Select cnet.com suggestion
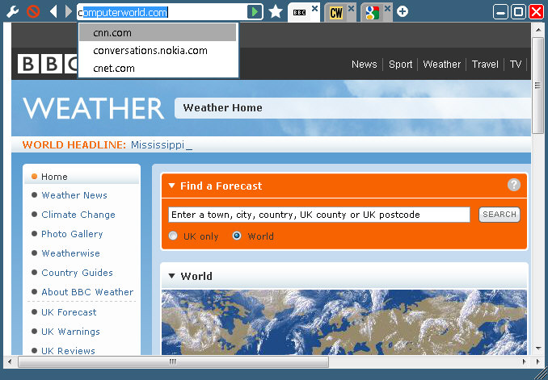 [x=158, y=68]
